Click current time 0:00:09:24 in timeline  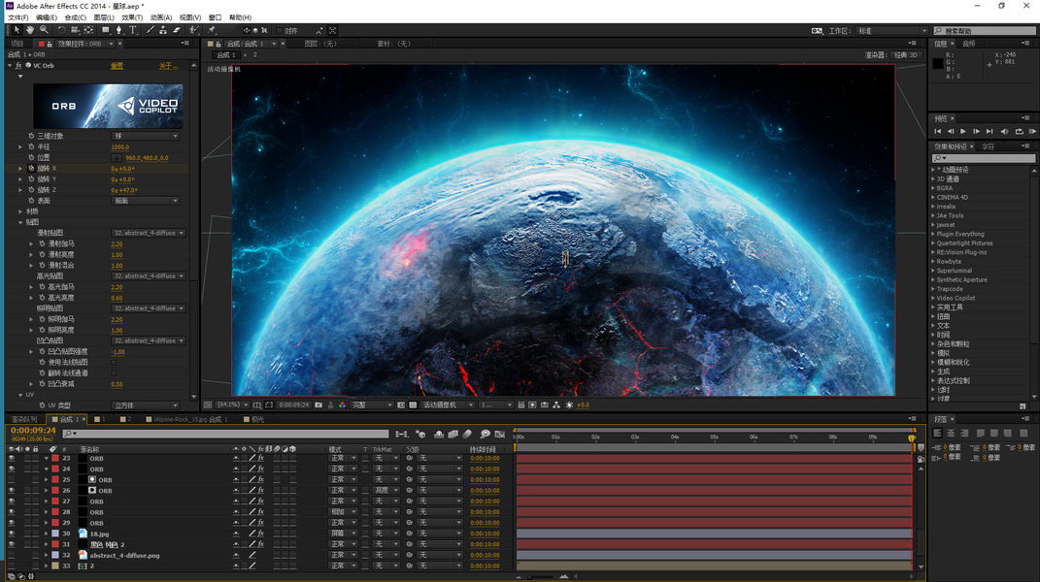[x=33, y=431]
